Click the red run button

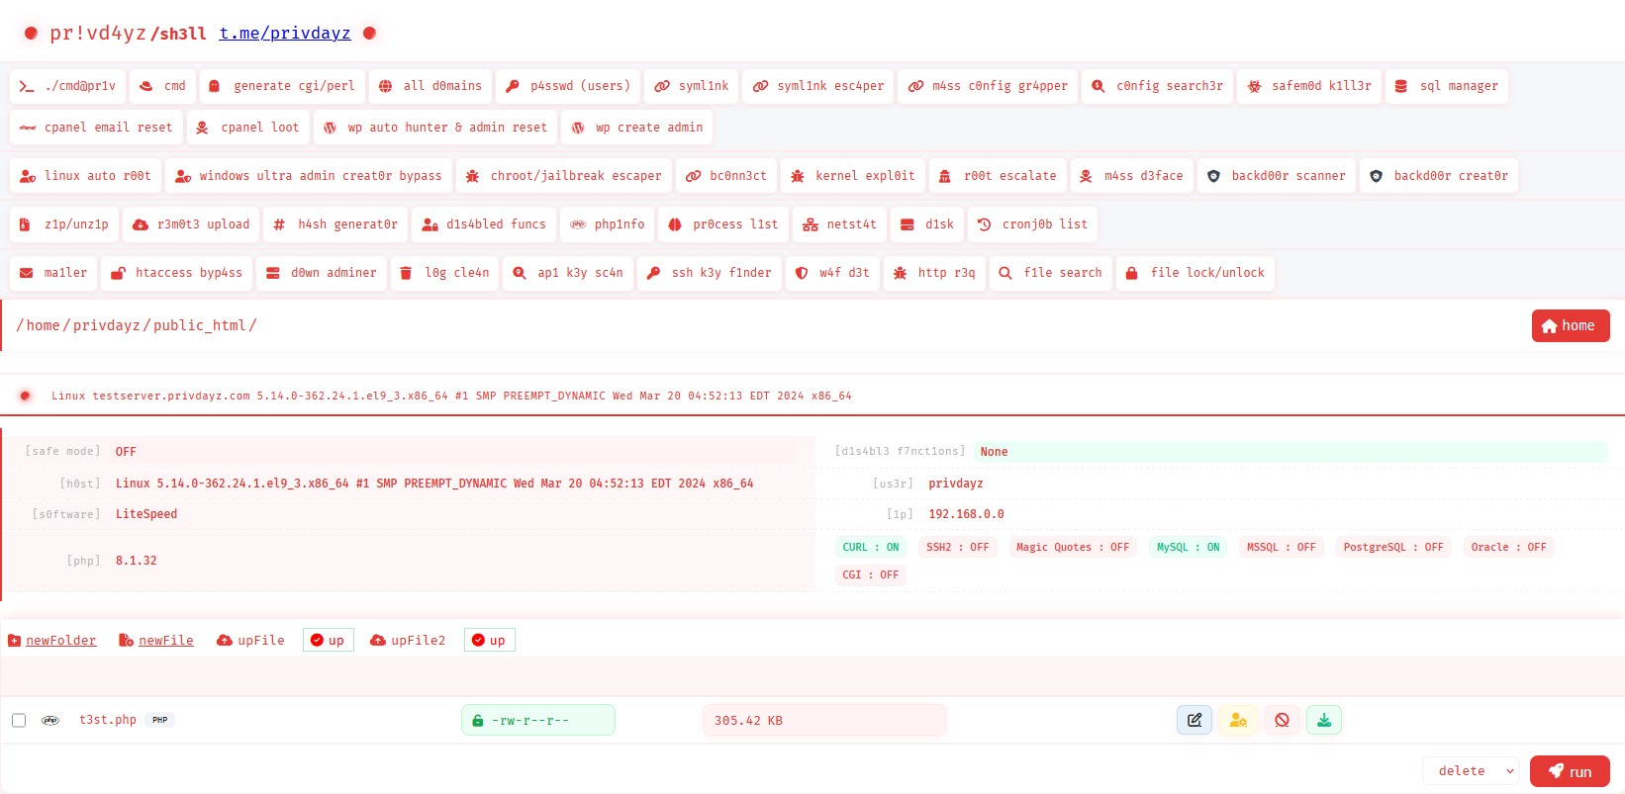click(1570, 771)
